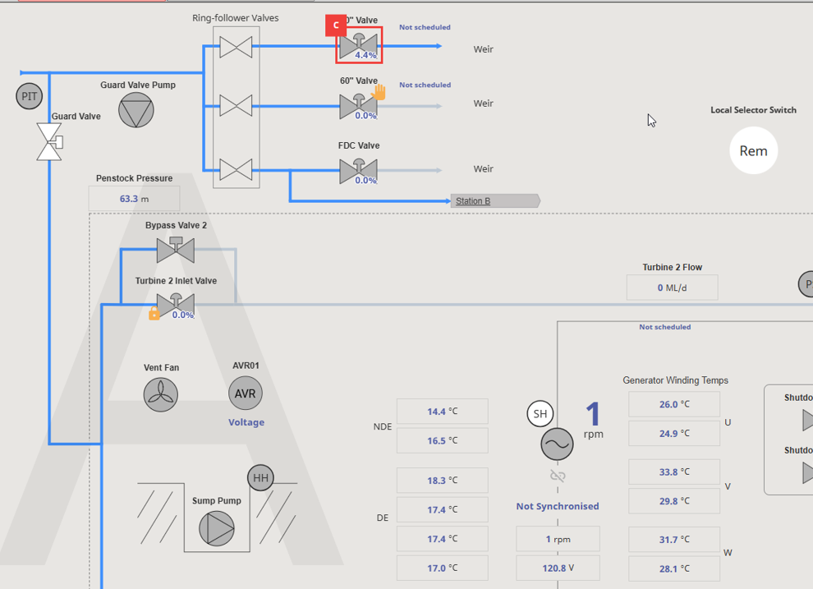Image resolution: width=813 pixels, height=589 pixels.
Task: Click the locked Turbine 2 Inlet Valve
Action: click(x=176, y=306)
